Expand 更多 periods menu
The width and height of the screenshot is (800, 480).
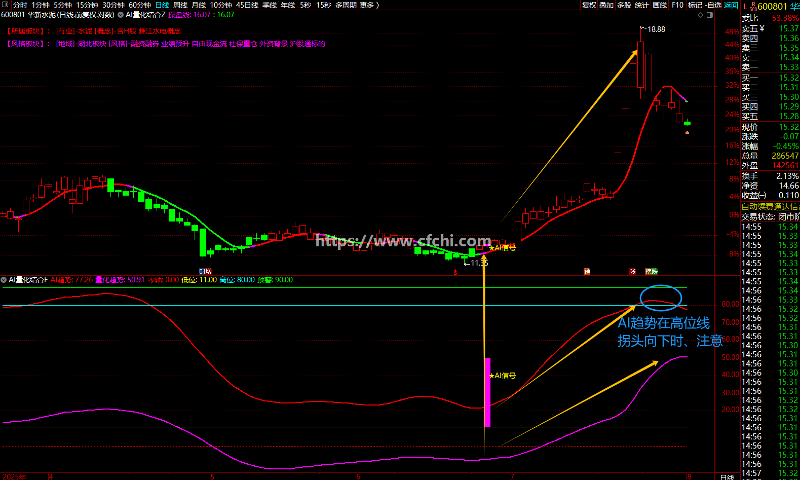[x=369, y=5]
